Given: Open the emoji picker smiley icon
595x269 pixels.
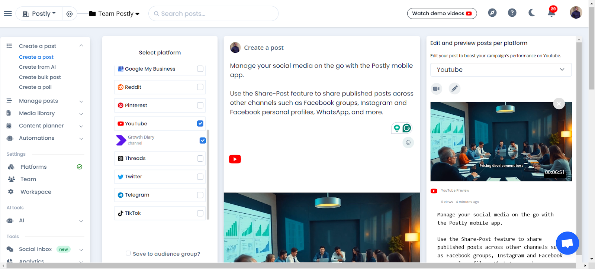Looking at the screenshot, I should click(408, 143).
